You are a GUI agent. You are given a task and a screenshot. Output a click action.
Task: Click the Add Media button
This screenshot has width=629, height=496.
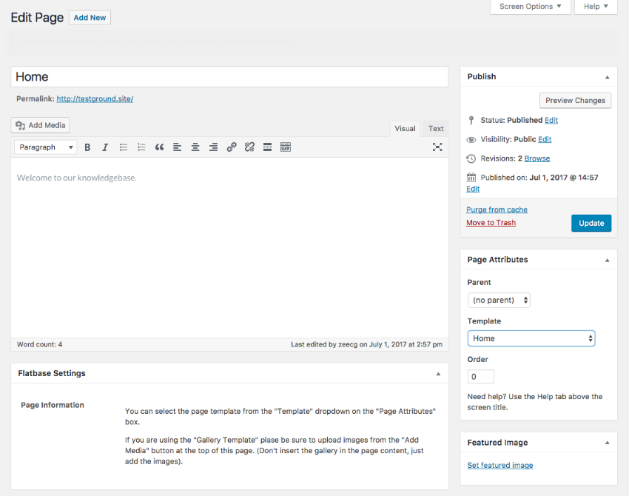tap(40, 125)
